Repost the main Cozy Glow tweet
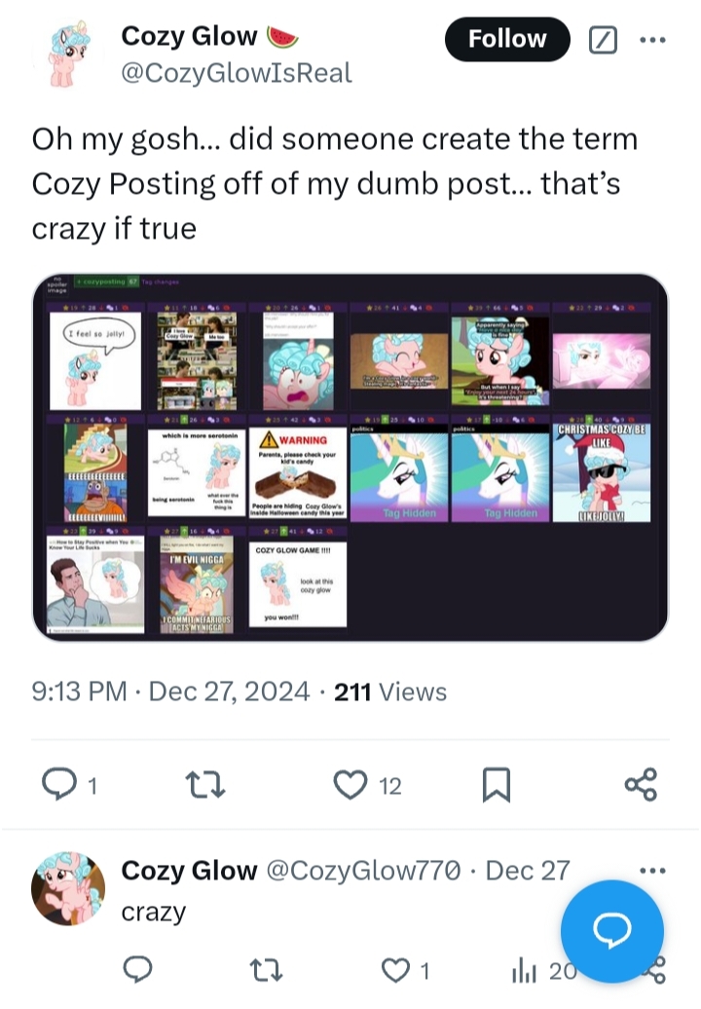The image size is (701, 1009). (204, 785)
